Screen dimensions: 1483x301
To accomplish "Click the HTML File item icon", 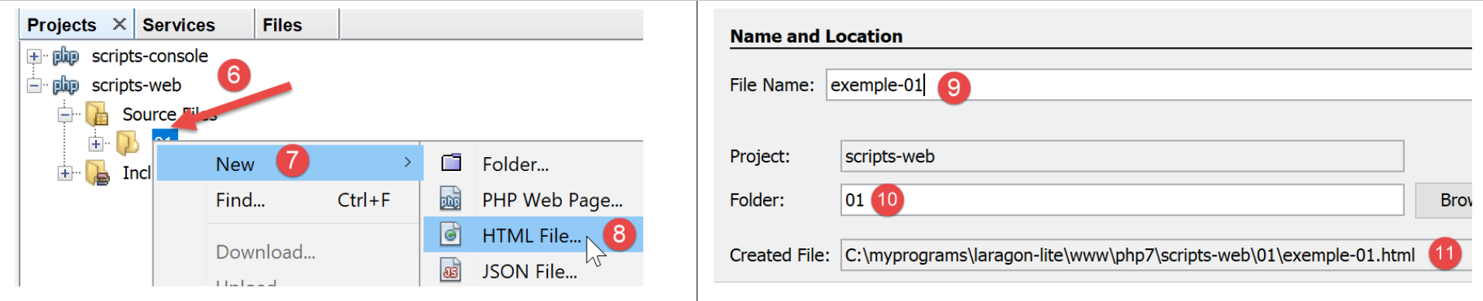I will 450,234.
